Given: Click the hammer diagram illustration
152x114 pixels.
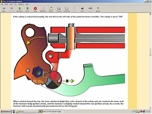Looking at the screenshot, I should click(69, 60).
